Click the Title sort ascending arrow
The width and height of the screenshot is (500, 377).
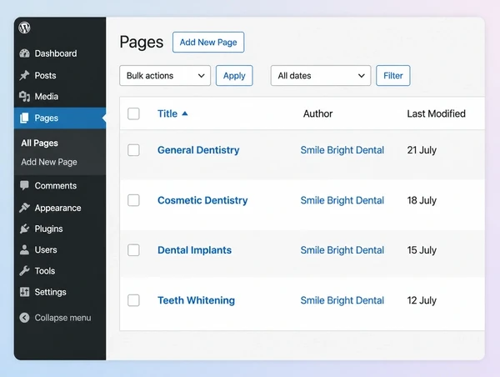[x=185, y=113]
